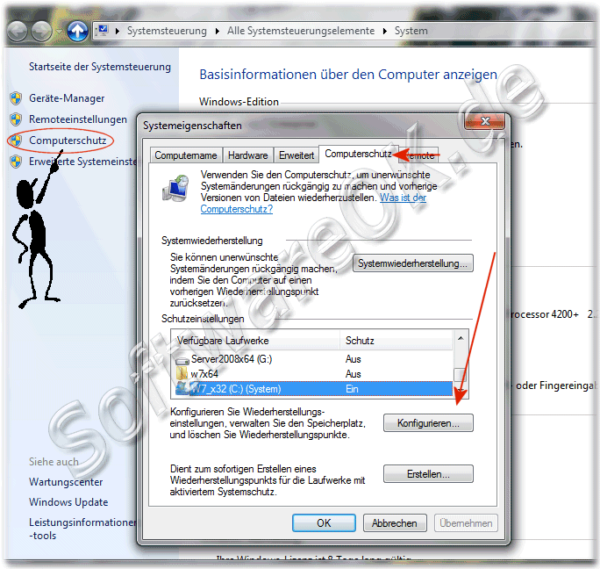This screenshot has width=600, height=569.
Task: Click the computer icon in address bar
Action: [103, 30]
